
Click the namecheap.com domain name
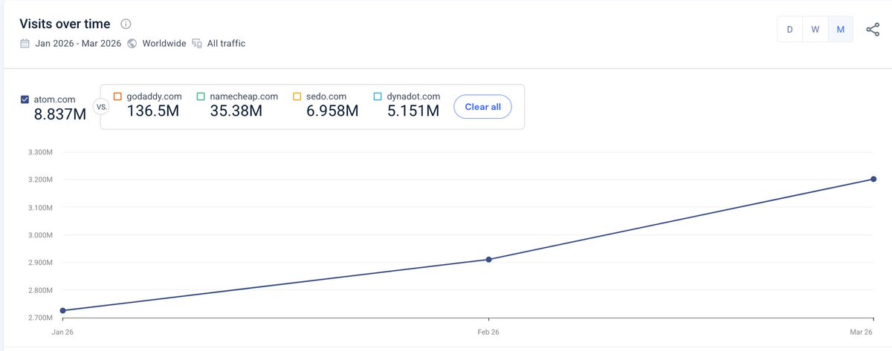coord(244,96)
